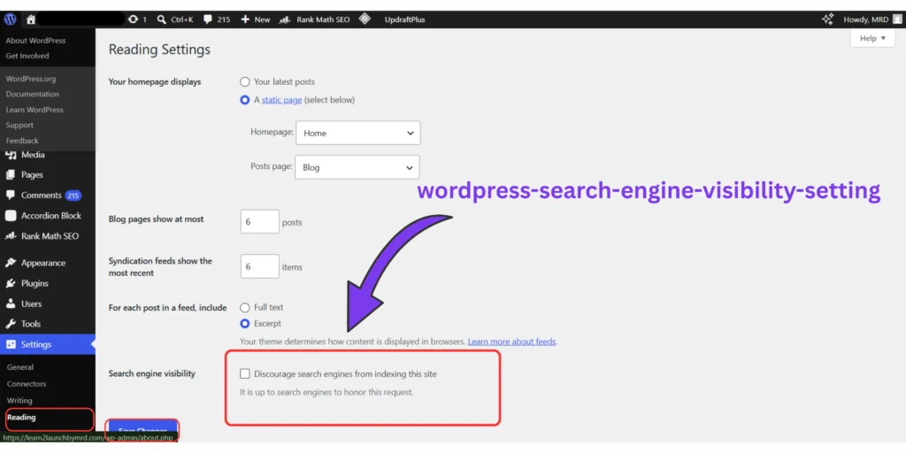
Task: Expand the Help tab dropdown
Action: click(872, 38)
